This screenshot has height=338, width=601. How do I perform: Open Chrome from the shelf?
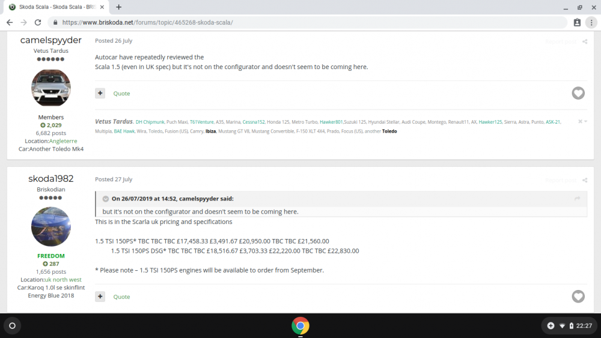(300, 326)
